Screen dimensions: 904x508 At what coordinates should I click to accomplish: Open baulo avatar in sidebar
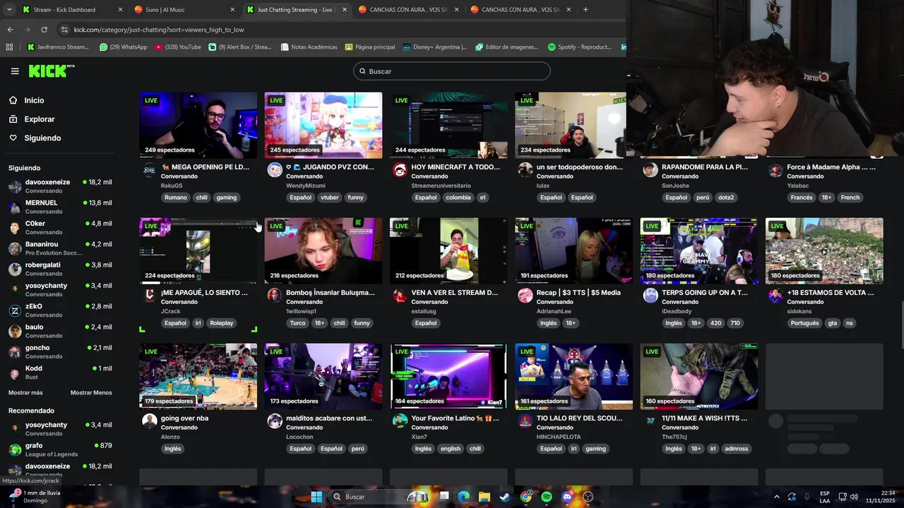(15, 331)
